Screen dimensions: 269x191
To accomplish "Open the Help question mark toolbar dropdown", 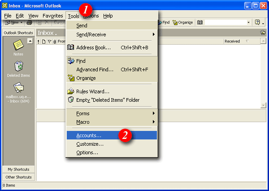I will [x=260, y=22].
